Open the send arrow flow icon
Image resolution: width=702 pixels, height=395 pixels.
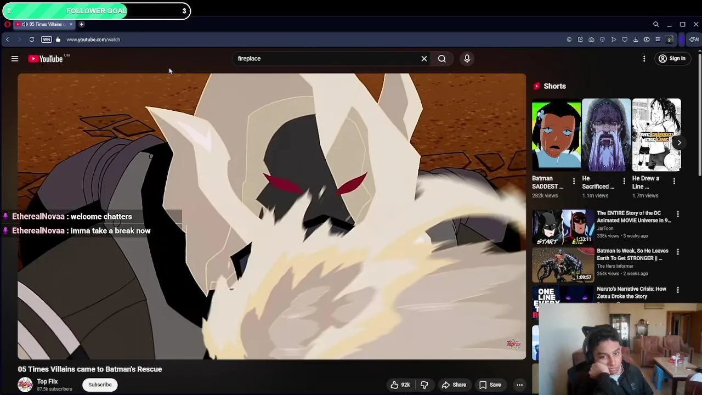point(614,39)
